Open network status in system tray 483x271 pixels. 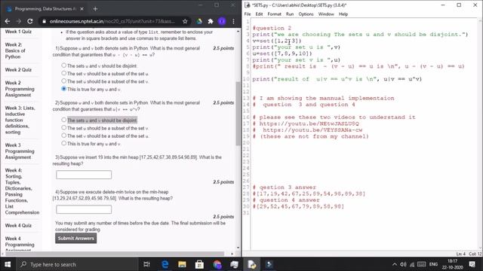(412, 264)
